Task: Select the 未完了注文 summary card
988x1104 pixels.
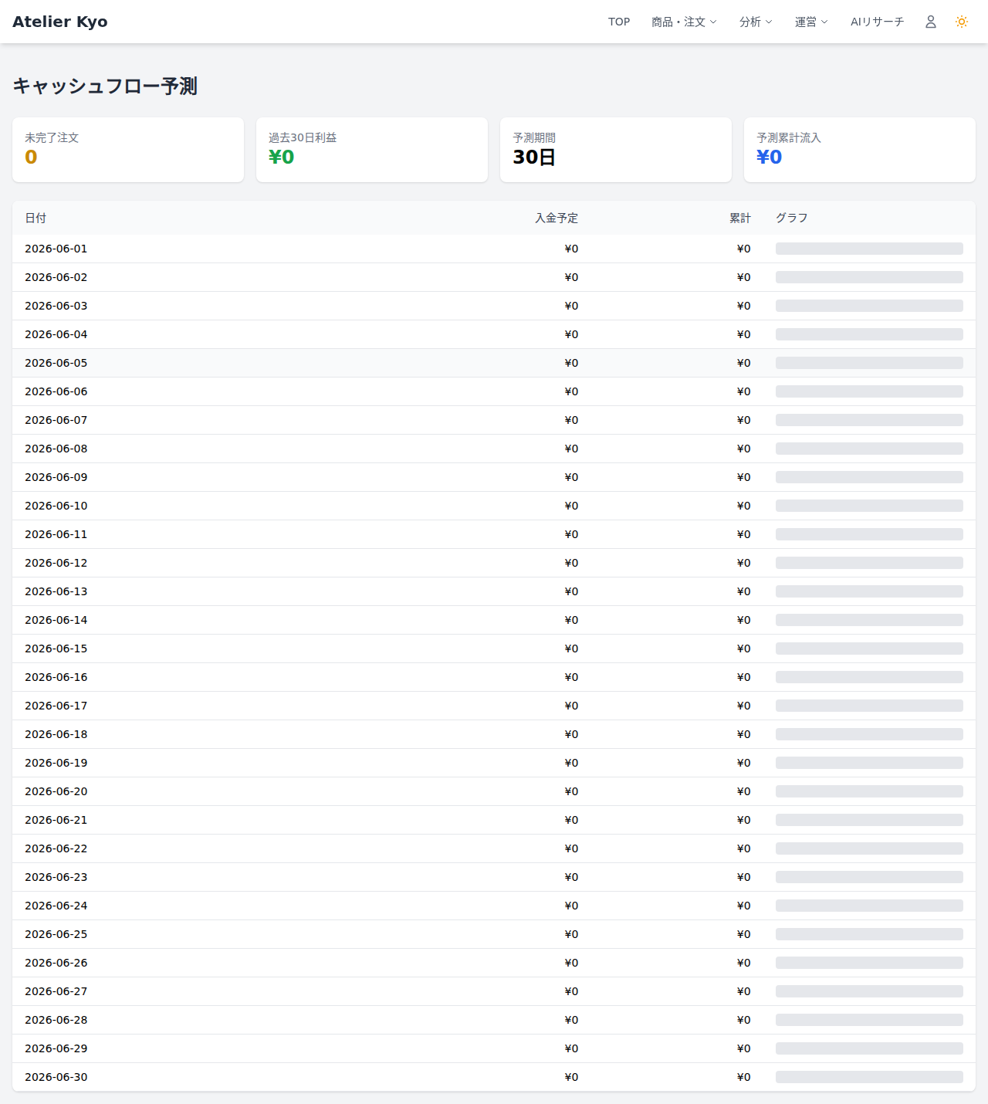Action: point(128,150)
